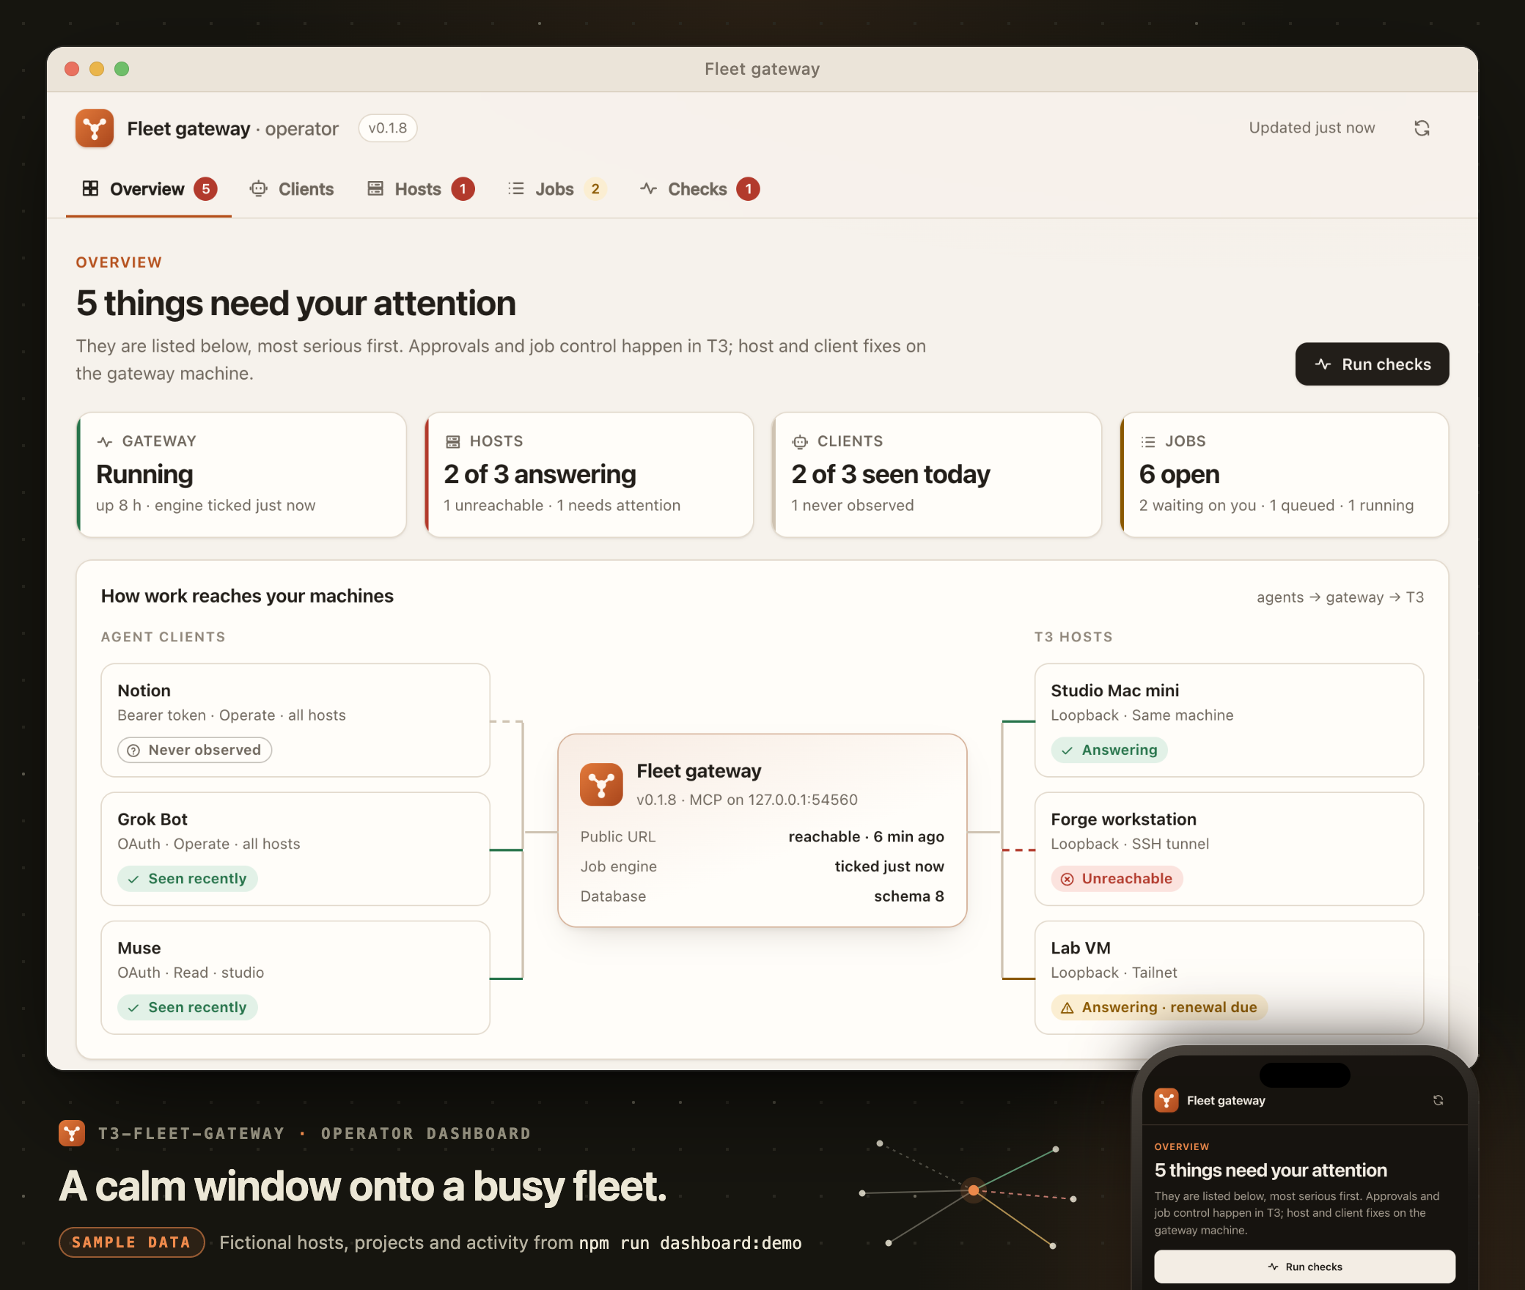
Task: Open the Overview tab
Action: click(x=149, y=189)
